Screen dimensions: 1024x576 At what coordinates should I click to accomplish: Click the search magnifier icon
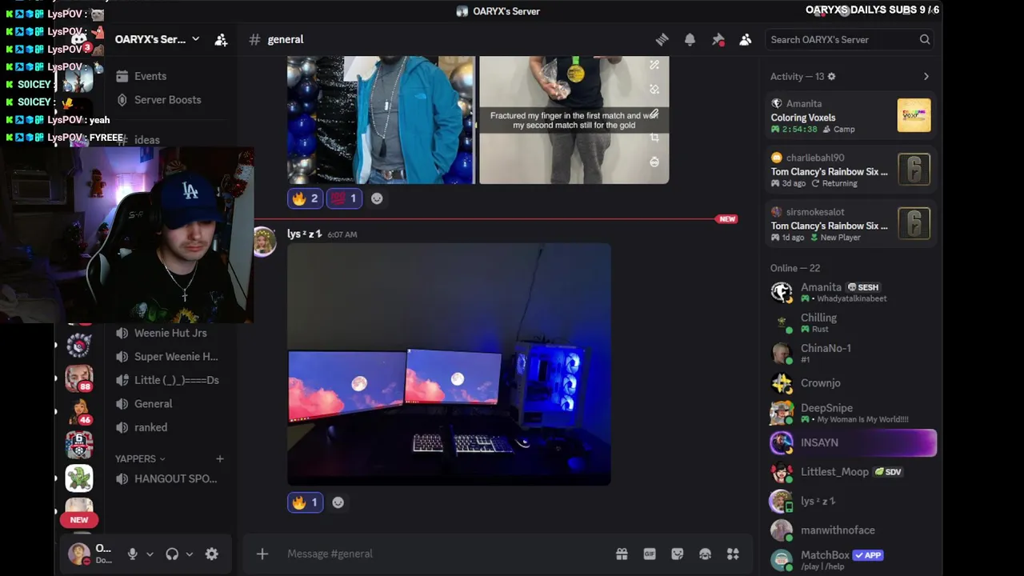coord(925,39)
